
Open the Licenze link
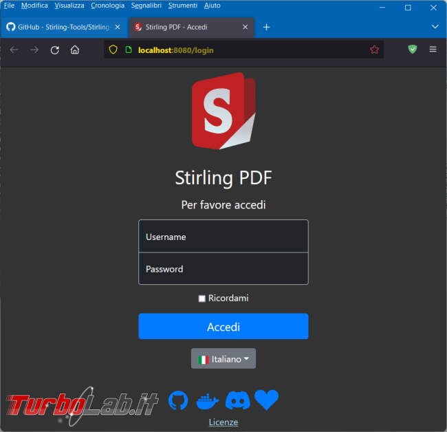tap(223, 422)
